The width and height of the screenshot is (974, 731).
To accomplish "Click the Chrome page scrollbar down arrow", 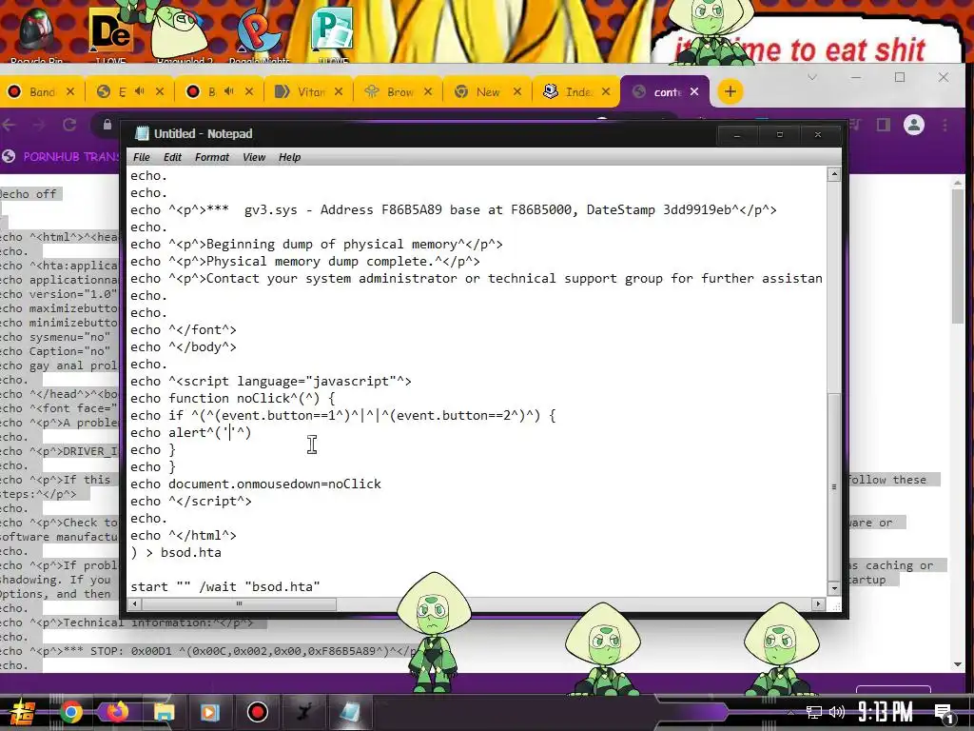I will (x=957, y=664).
